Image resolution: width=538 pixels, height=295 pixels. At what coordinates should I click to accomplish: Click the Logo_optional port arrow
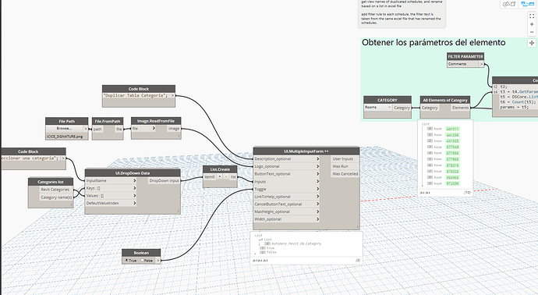tap(317, 166)
